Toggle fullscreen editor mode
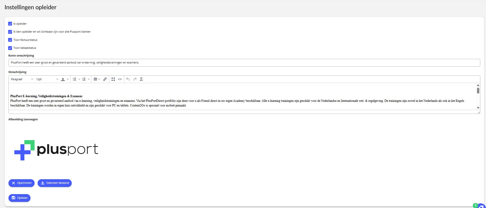Screen dimensions: 486x208 tap(113, 79)
